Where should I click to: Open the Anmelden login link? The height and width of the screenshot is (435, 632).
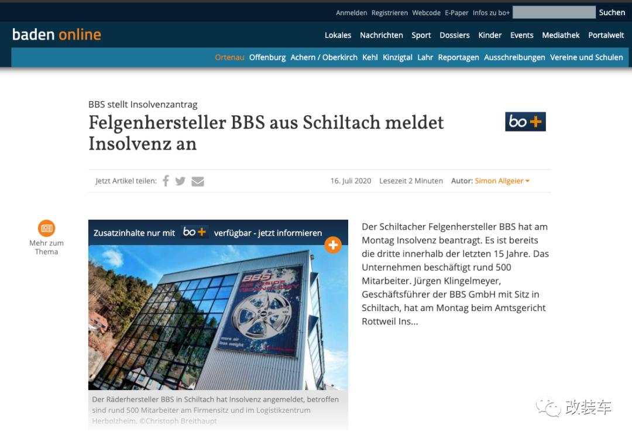[352, 12]
